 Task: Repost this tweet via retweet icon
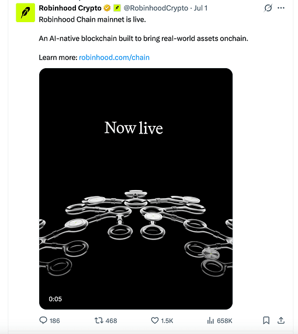point(99,321)
